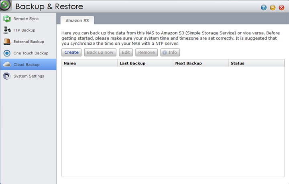This screenshot has width=289, height=184.
Task: Open Info for the backup job
Action: (x=170, y=52)
